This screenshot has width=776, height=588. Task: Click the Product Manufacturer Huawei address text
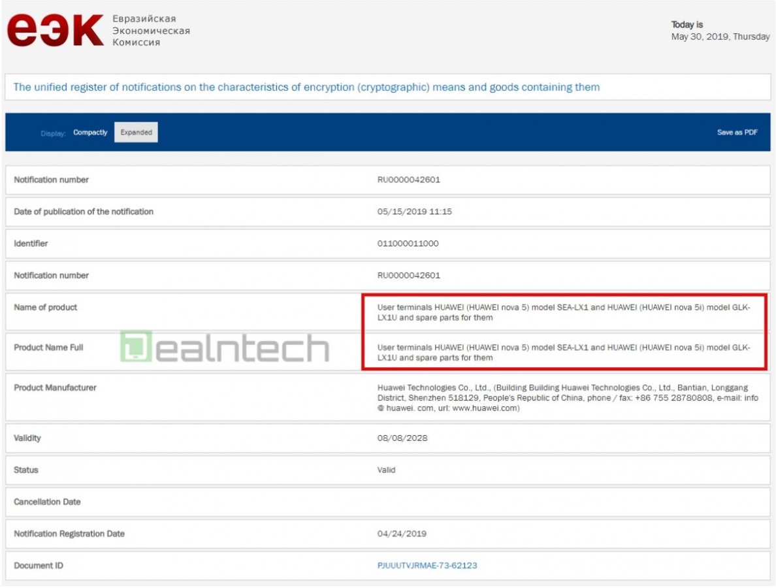(x=567, y=398)
